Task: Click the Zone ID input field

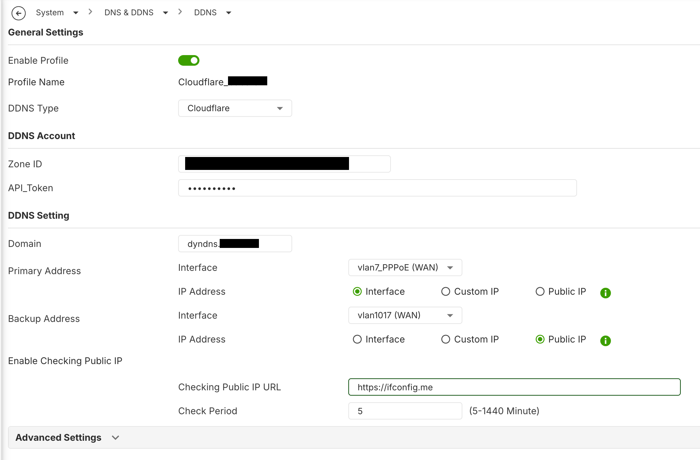Action: [285, 164]
